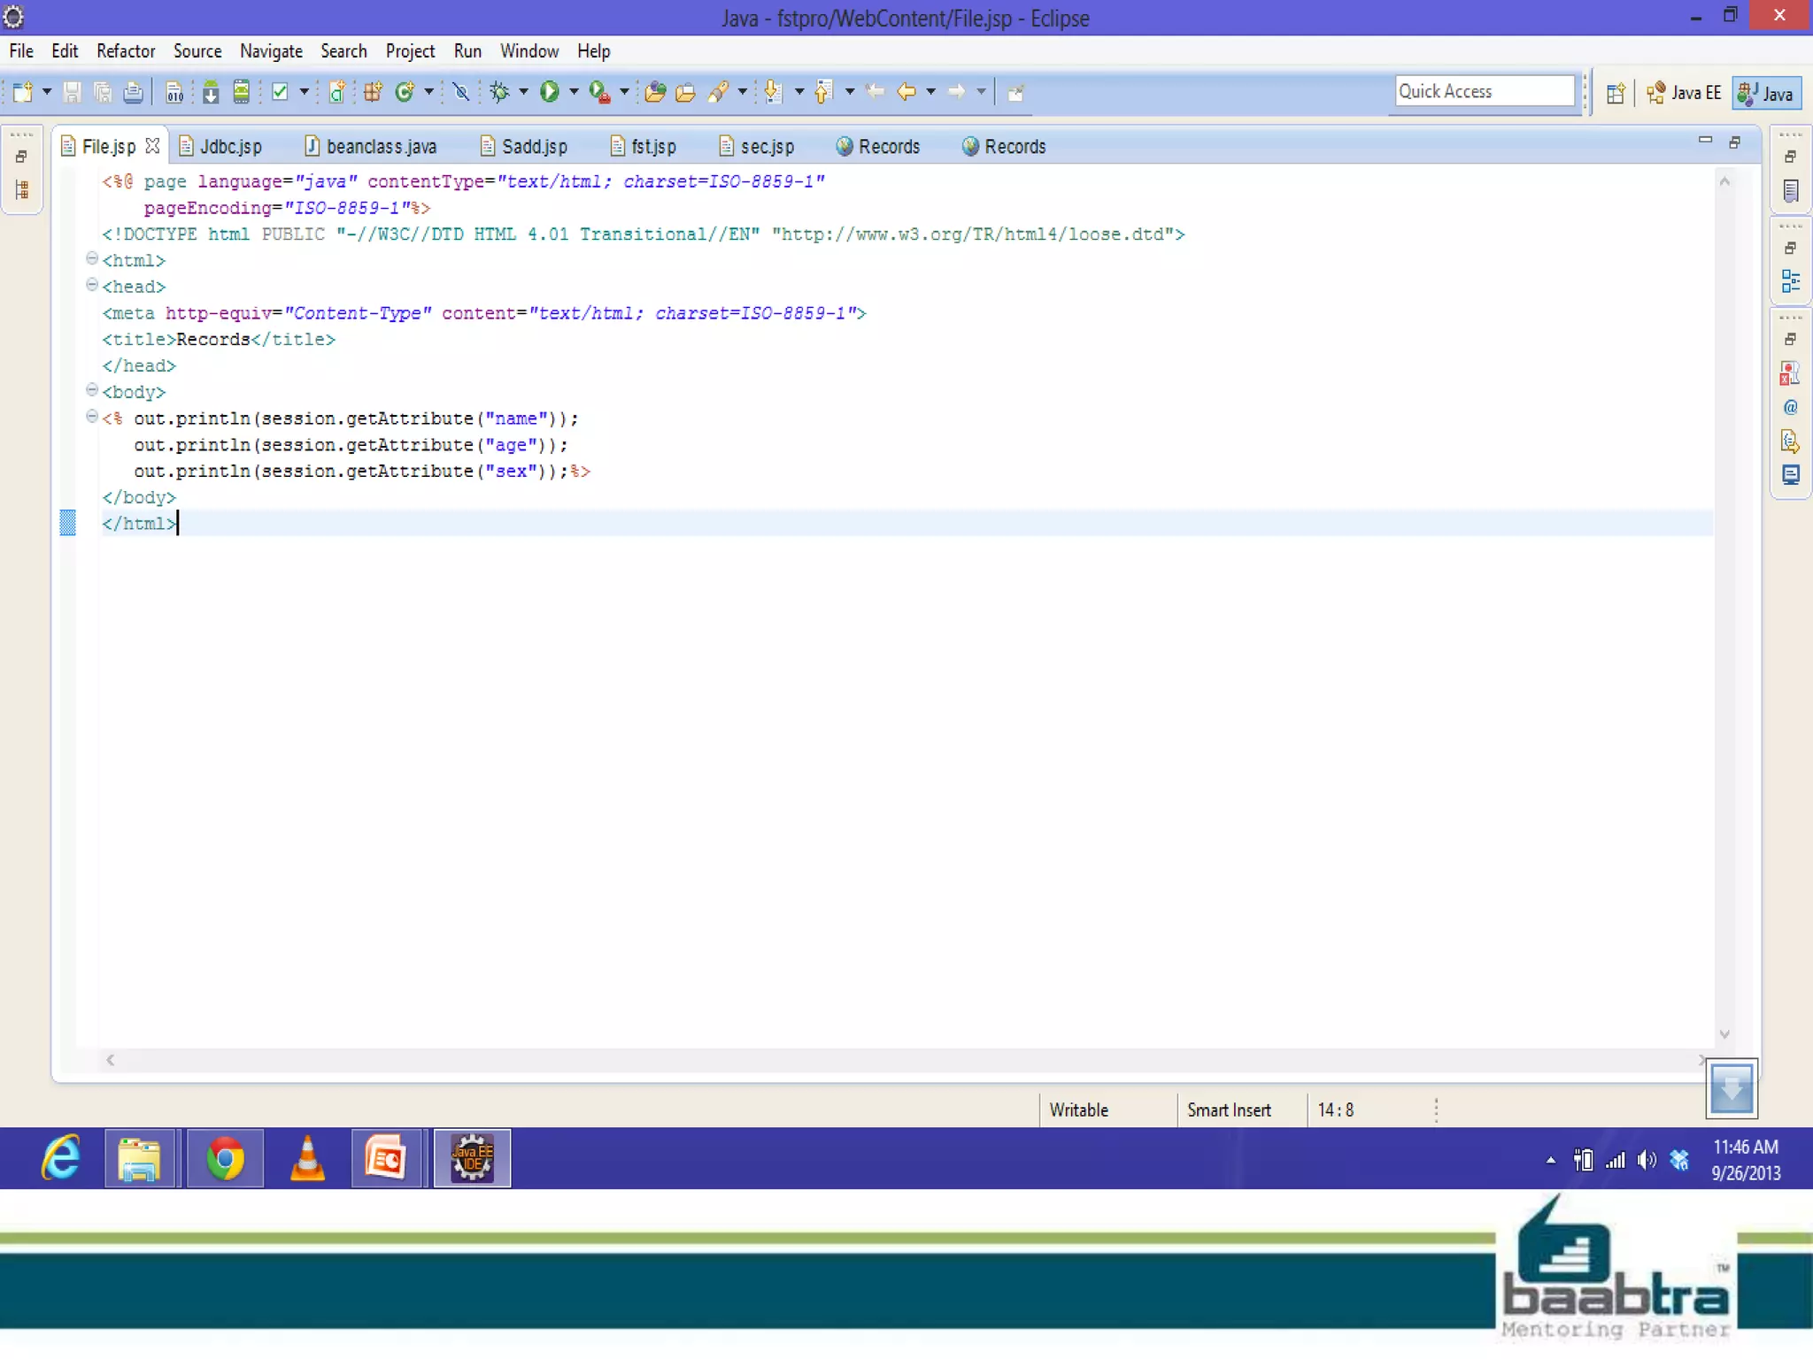Viewport: 1813px width, 1359px height.
Task: Click the Android SDK Manager icon
Action: coord(210,92)
